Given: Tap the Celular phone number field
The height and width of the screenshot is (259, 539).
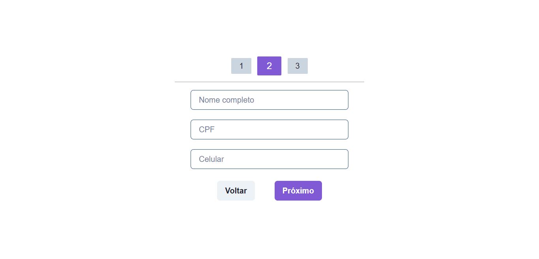Looking at the screenshot, I should click(269, 159).
